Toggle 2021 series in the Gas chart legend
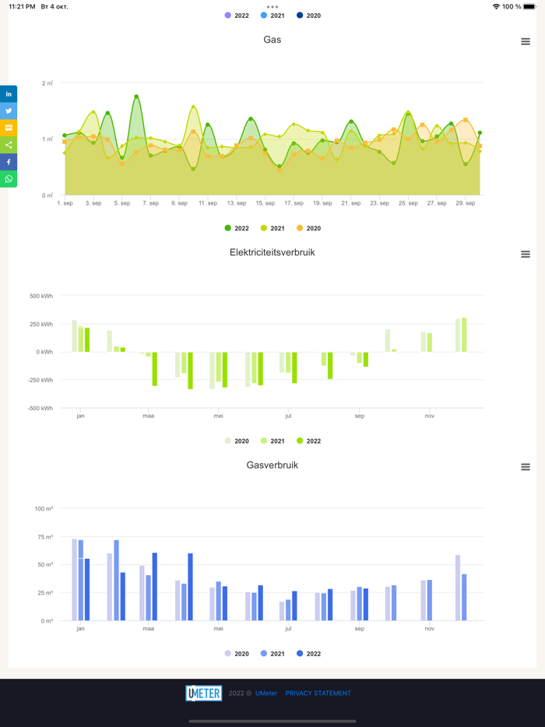 click(x=272, y=228)
